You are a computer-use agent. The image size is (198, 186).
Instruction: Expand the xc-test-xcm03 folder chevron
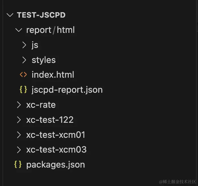pyautogui.click(x=19, y=150)
